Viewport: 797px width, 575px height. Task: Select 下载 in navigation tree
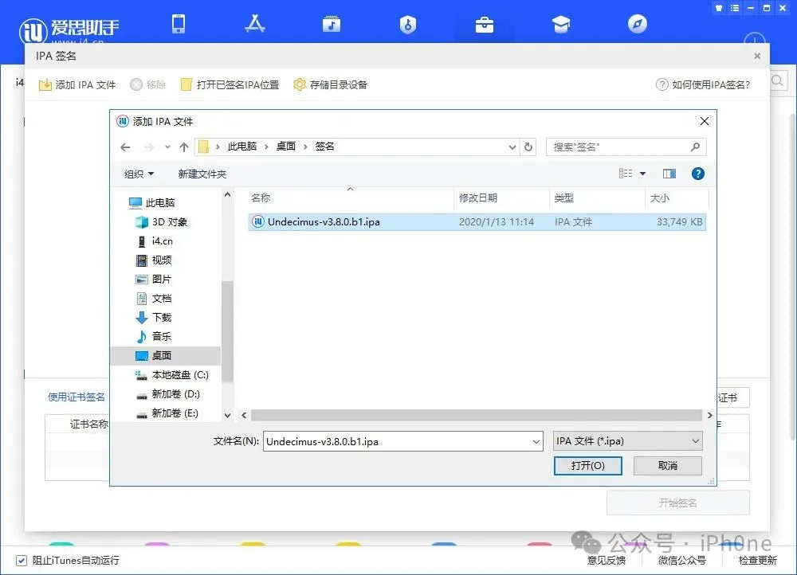154,318
